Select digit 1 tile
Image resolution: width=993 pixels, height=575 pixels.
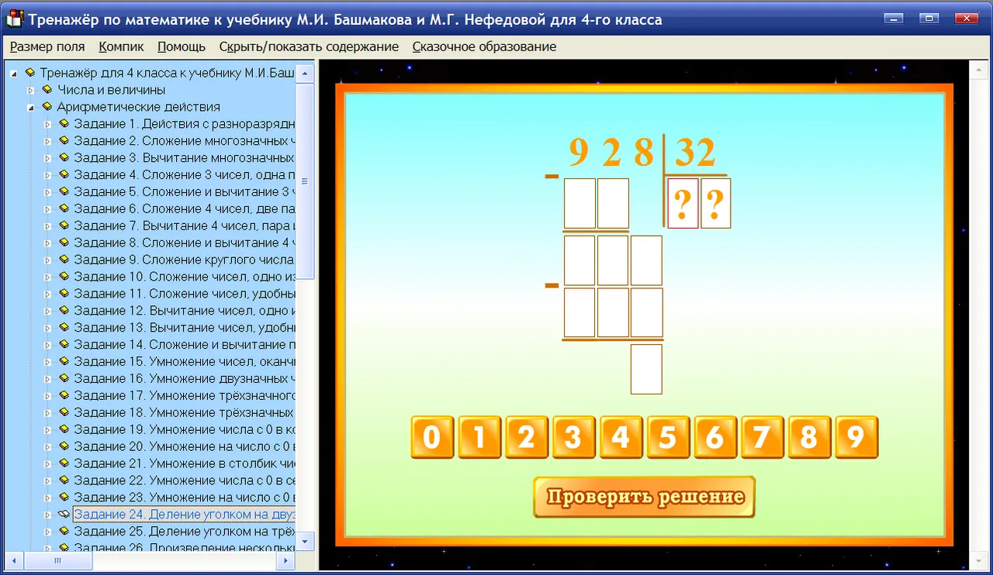click(479, 438)
